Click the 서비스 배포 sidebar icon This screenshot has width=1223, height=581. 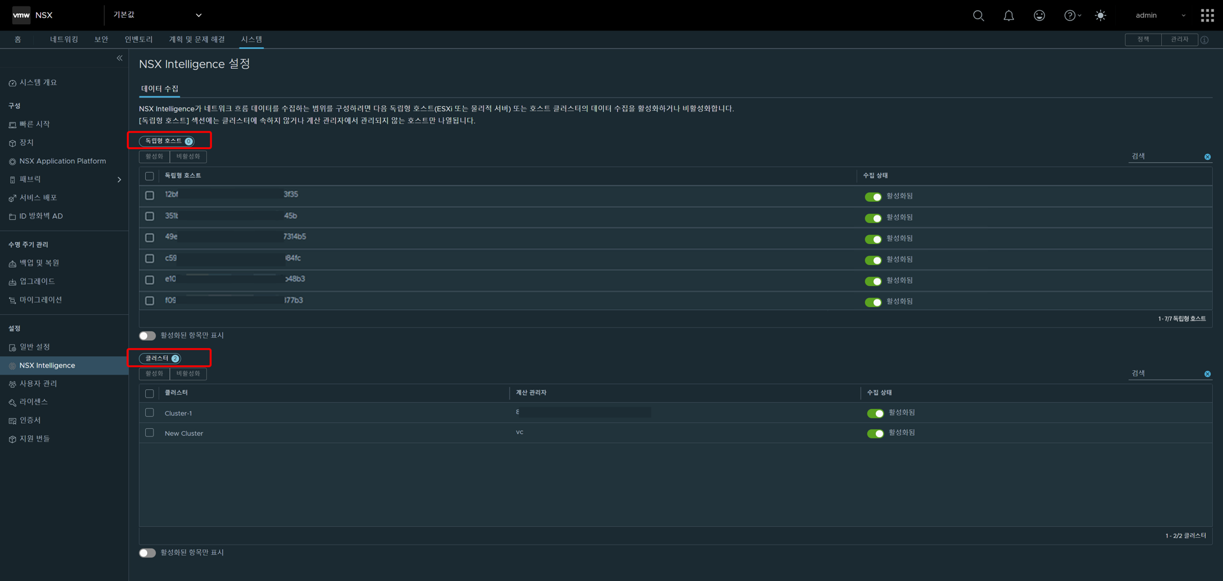coord(12,199)
